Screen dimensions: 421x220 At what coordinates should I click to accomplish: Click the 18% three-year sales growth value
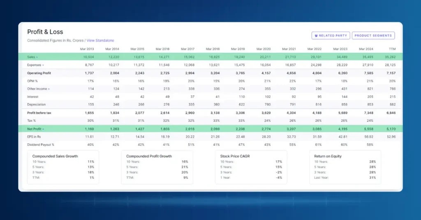(x=91, y=172)
